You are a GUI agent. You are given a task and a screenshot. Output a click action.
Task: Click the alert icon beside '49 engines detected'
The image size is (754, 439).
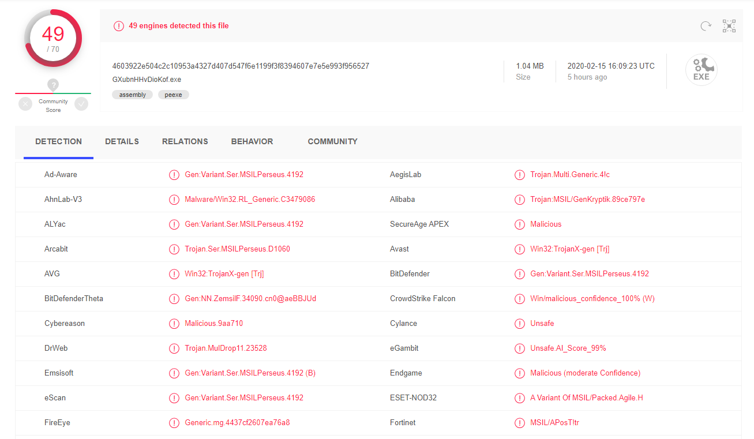pos(119,26)
